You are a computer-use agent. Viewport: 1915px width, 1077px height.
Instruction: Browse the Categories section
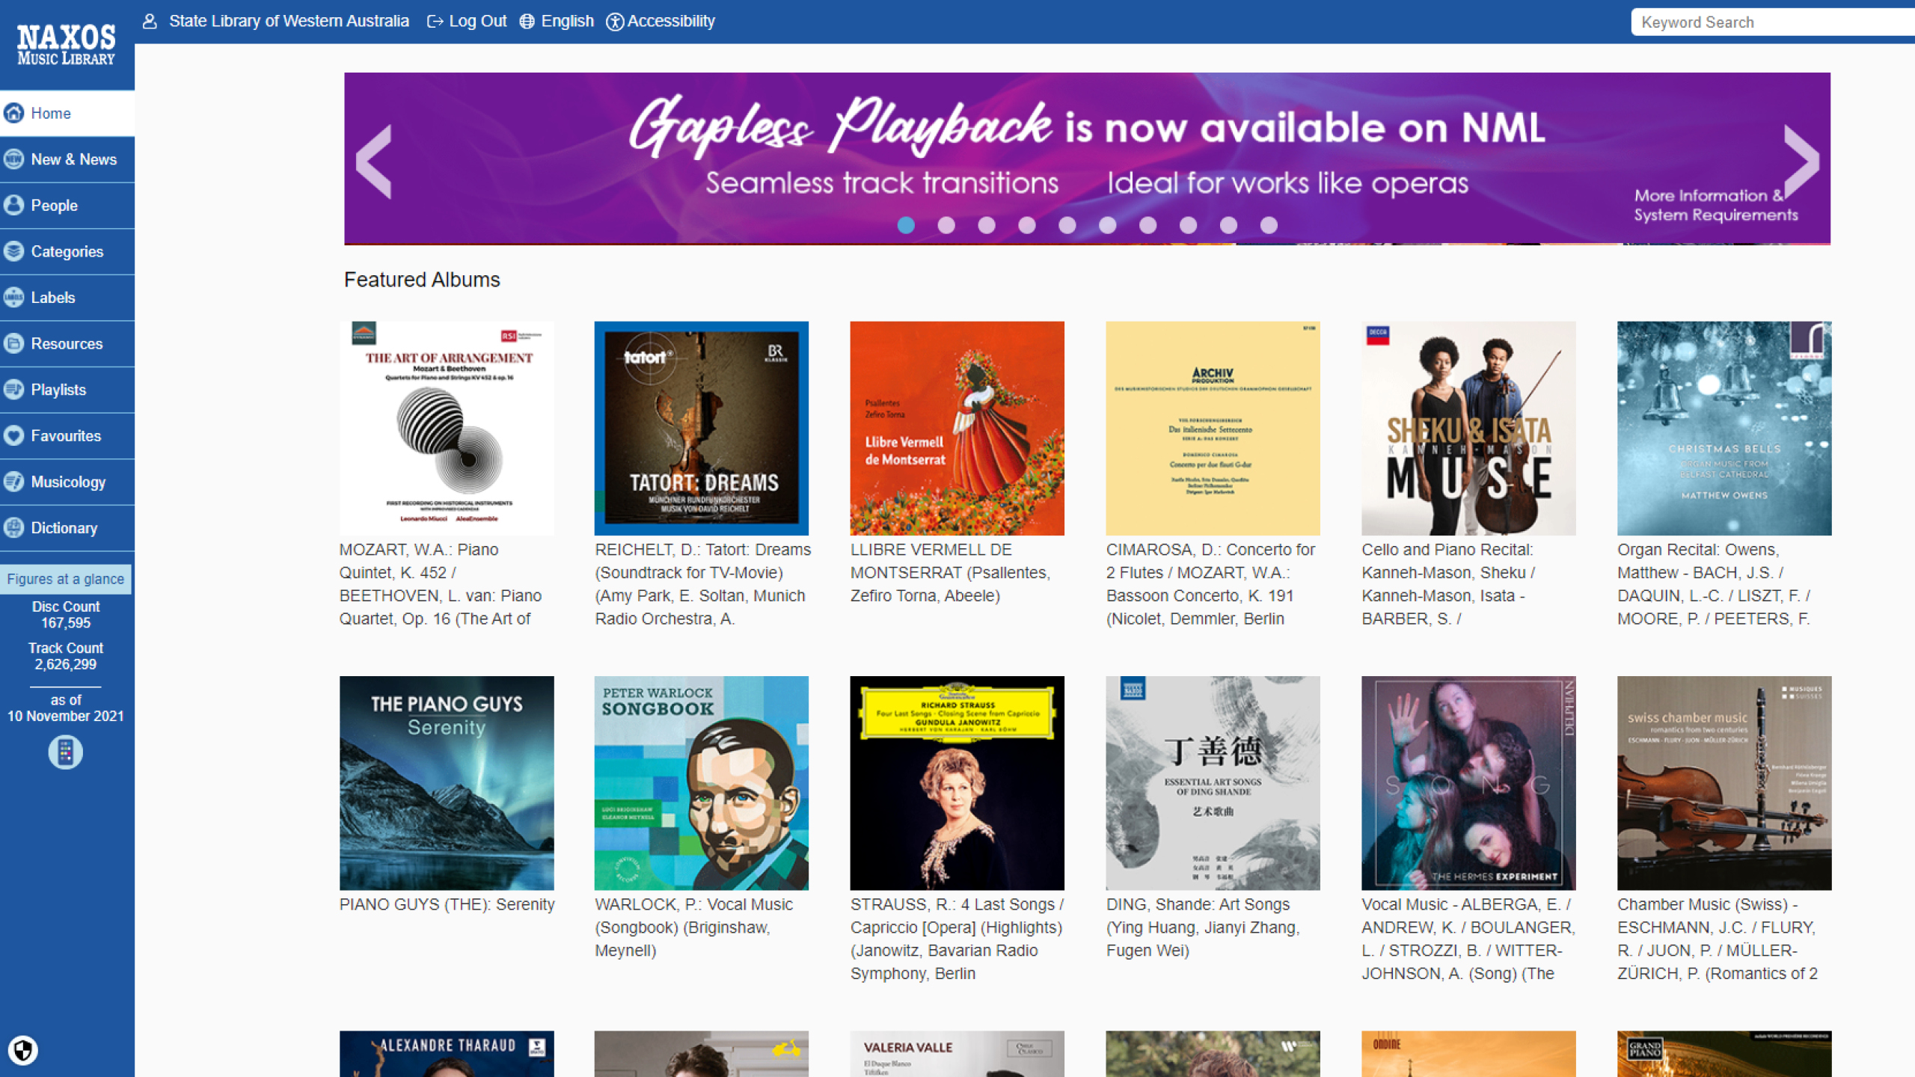pyautogui.click(x=67, y=251)
